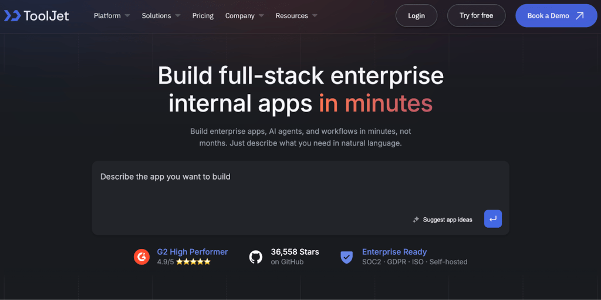Go to the Pricing page
This screenshot has height=300, width=601.
(202, 16)
